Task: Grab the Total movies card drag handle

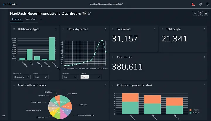Action: click(113, 29)
